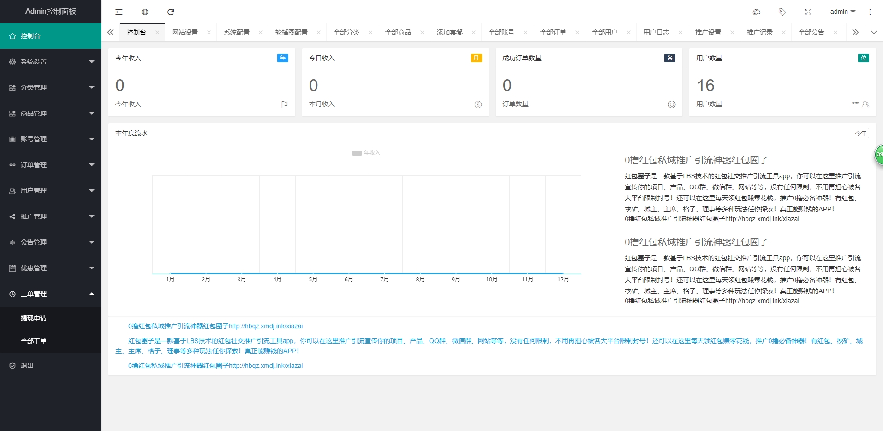
Task: Collapse the sidebar with the fold icon
Action: point(119,12)
